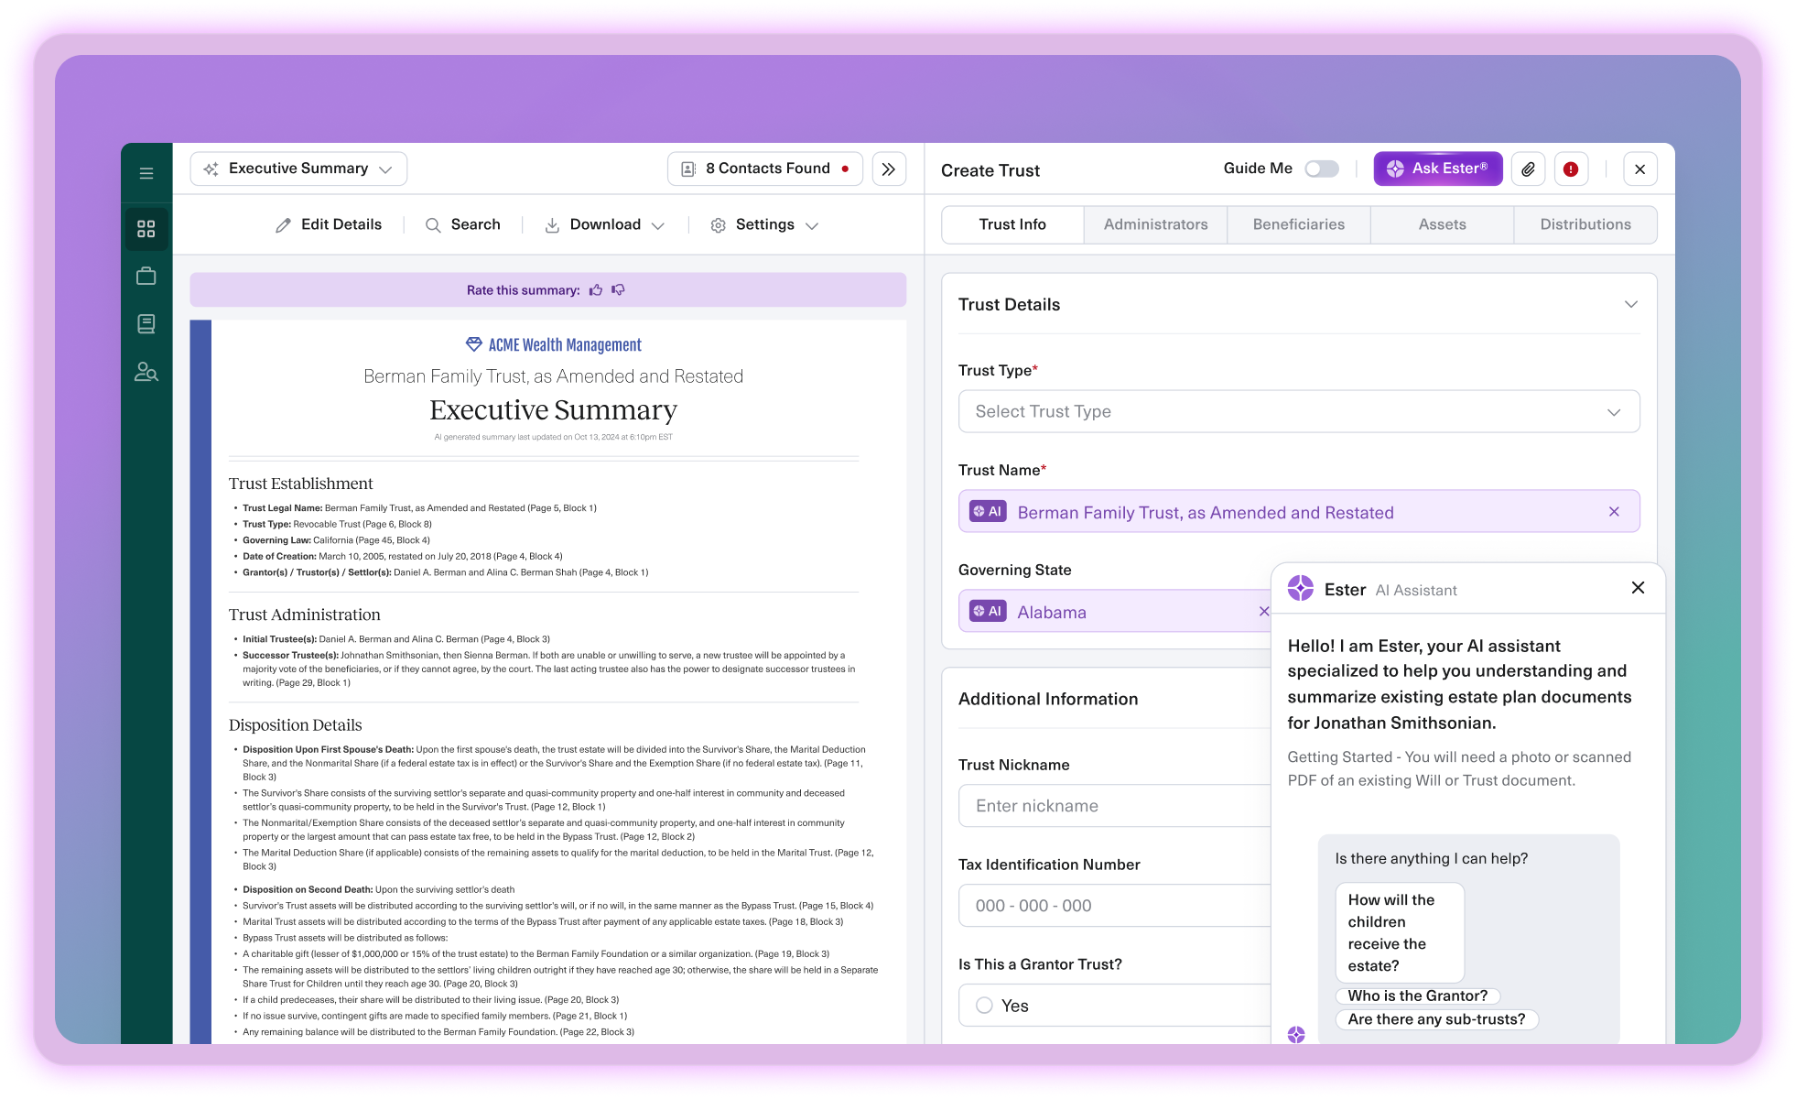Close the Create Trust panel
Image resolution: width=1796 pixels, height=1099 pixels.
click(x=1640, y=169)
